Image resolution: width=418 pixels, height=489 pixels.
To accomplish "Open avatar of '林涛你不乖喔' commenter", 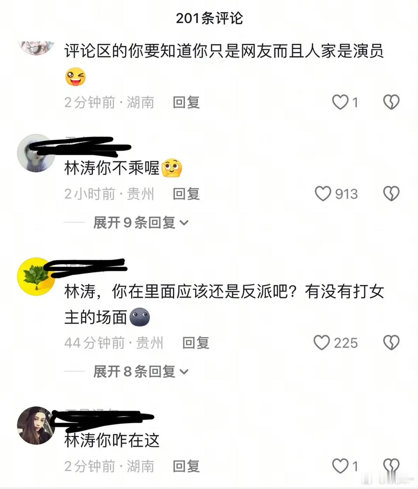I will pyautogui.click(x=36, y=153).
